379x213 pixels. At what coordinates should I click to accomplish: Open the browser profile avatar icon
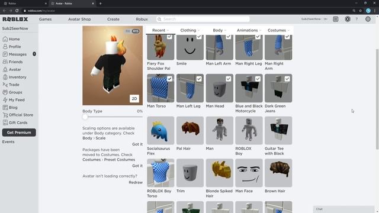(x=368, y=11)
